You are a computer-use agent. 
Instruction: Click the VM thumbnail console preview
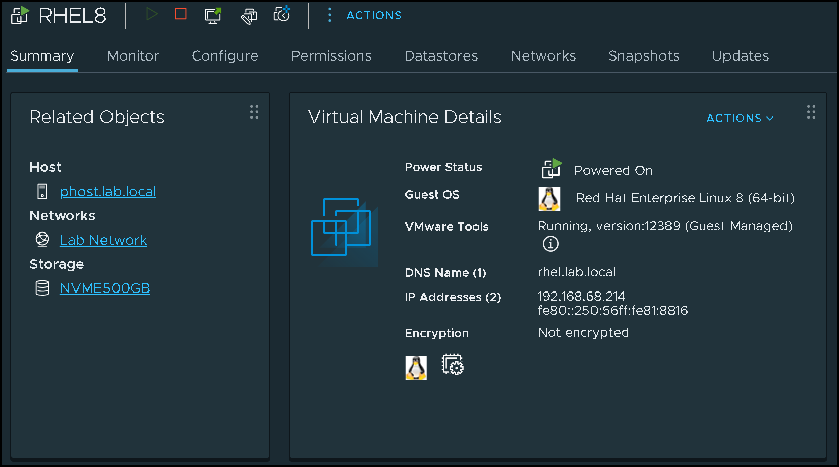click(x=344, y=228)
